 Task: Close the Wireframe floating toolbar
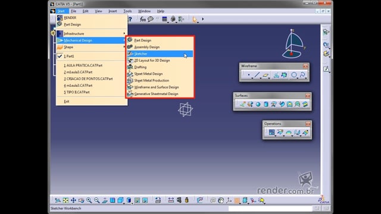point(305,66)
